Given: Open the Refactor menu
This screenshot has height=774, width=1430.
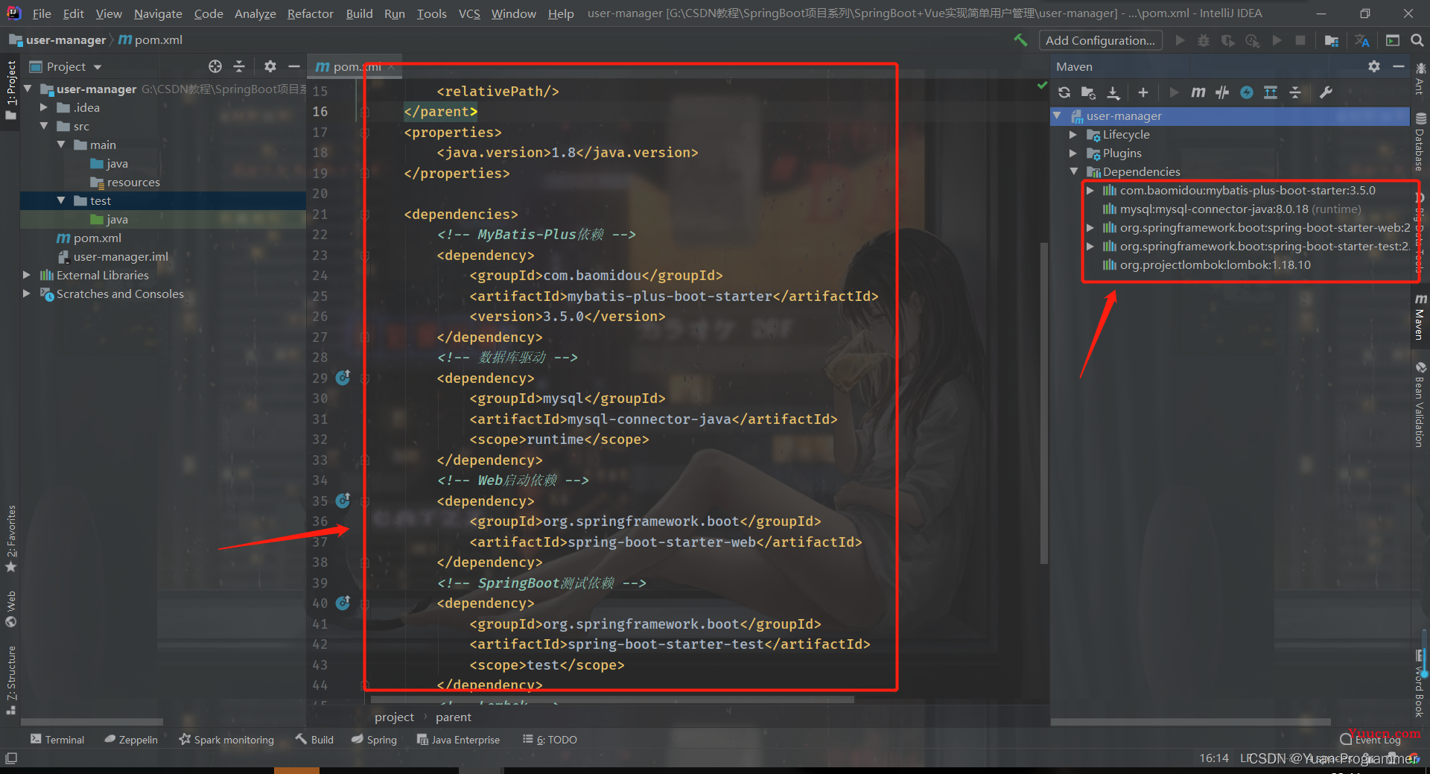Looking at the screenshot, I should pyautogui.click(x=310, y=13).
